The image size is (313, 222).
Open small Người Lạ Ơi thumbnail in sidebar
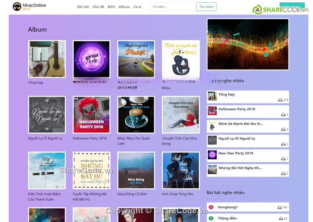click(212, 140)
